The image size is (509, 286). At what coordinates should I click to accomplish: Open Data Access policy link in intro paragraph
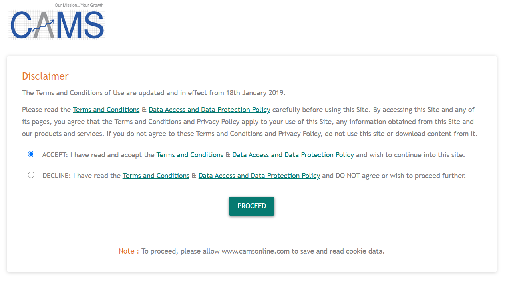[x=209, y=110]
